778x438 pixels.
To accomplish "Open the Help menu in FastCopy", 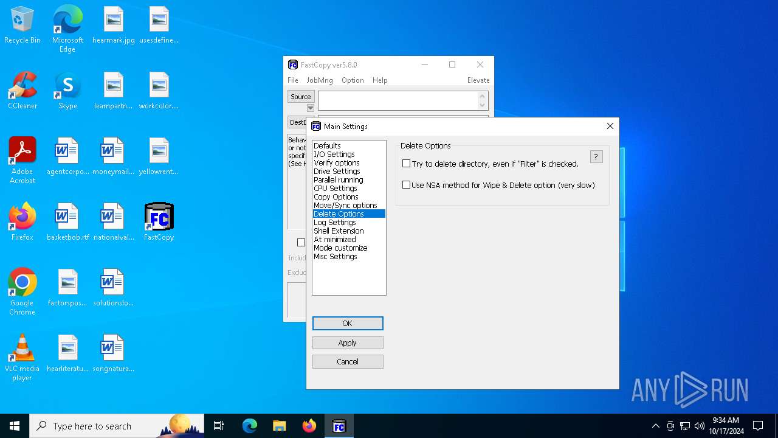I will [380, 80].
